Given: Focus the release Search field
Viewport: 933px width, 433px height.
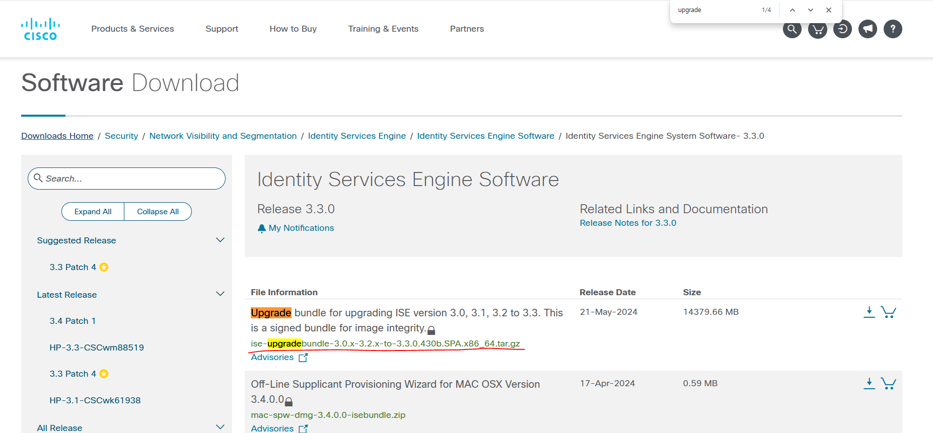Looking at the screenshot, I should tap(126, 179).
